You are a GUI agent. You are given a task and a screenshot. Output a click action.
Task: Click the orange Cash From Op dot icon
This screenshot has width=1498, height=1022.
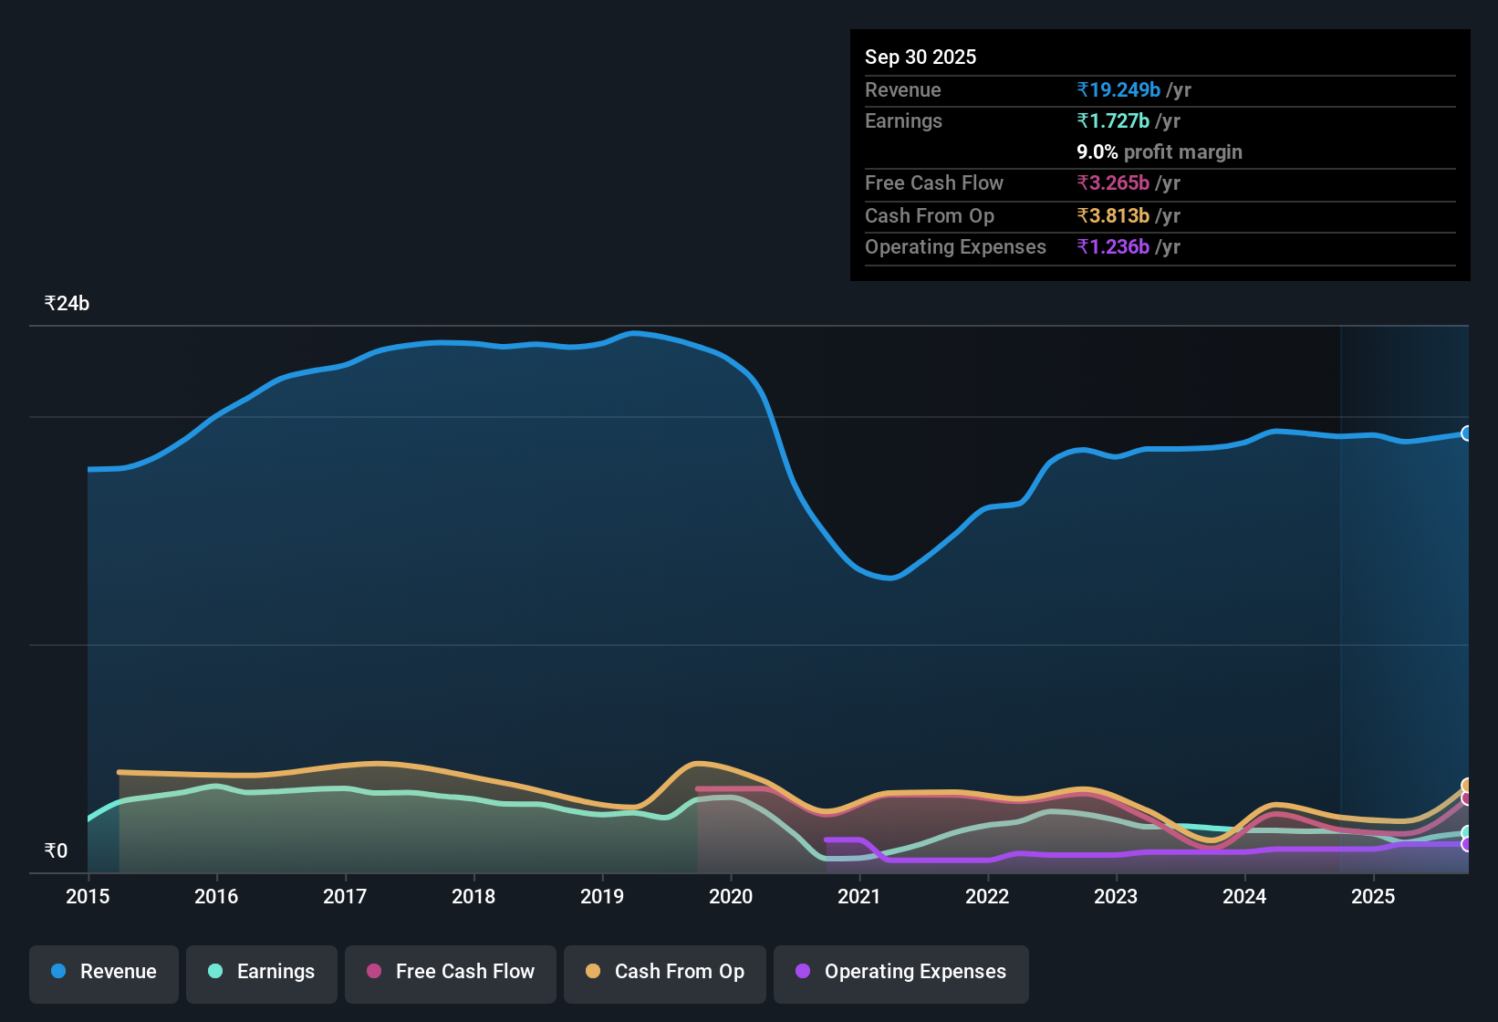pyautogui.click(x=593, y=972)
